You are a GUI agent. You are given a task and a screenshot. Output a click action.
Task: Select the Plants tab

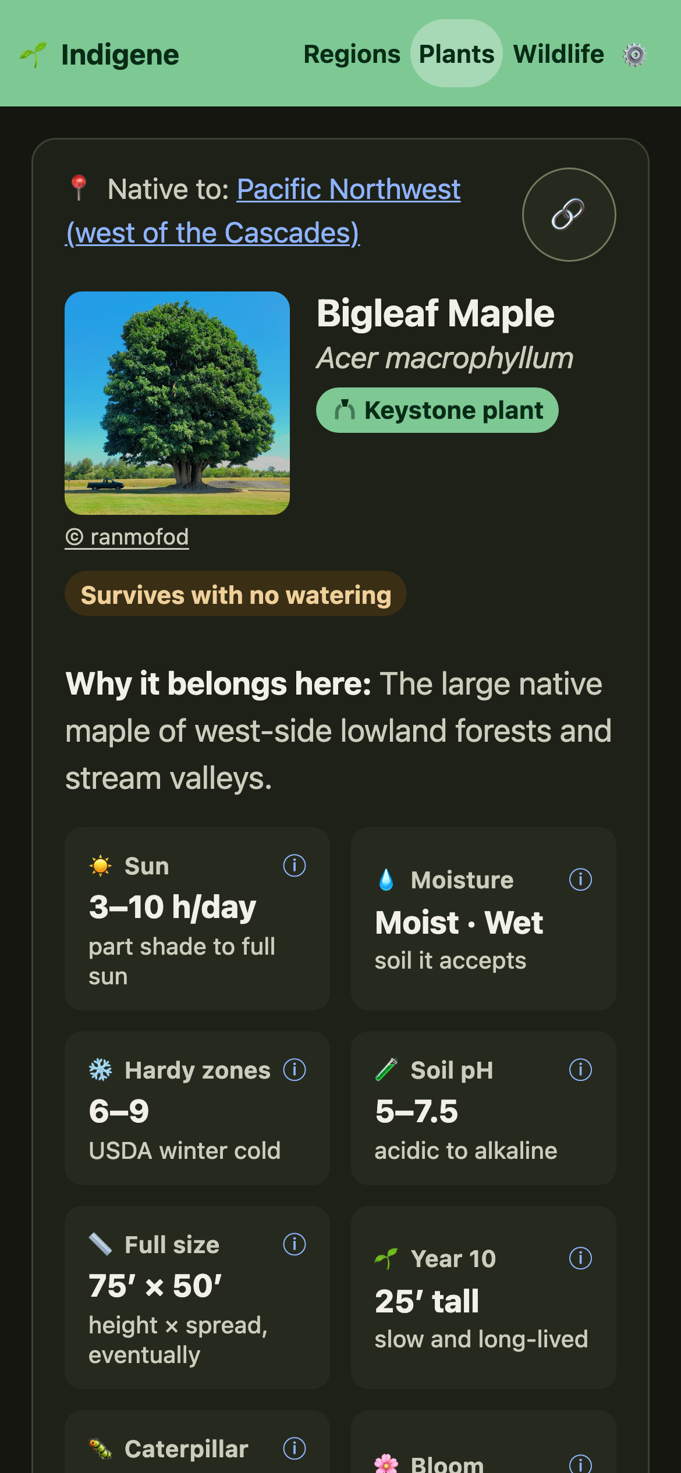tap(456, 54)
